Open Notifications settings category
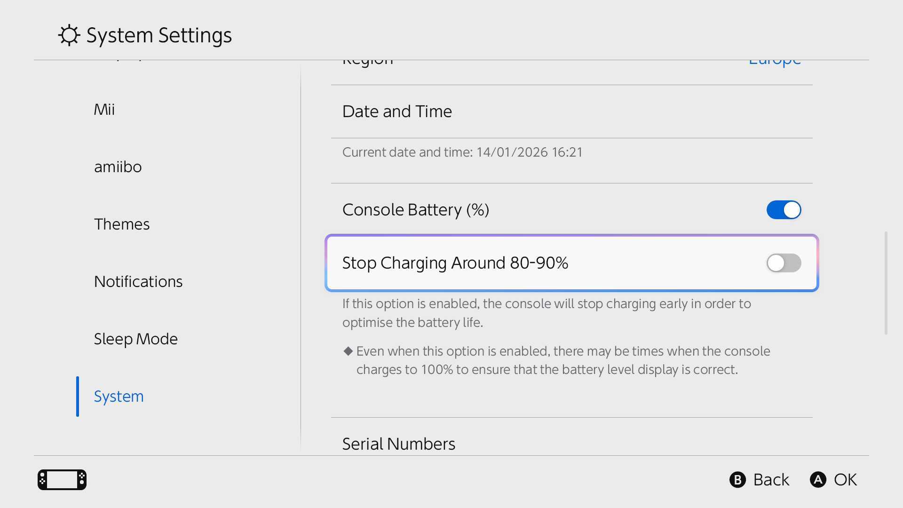The height and width of the screenshot is (508, 903). [x=138, y=282]
